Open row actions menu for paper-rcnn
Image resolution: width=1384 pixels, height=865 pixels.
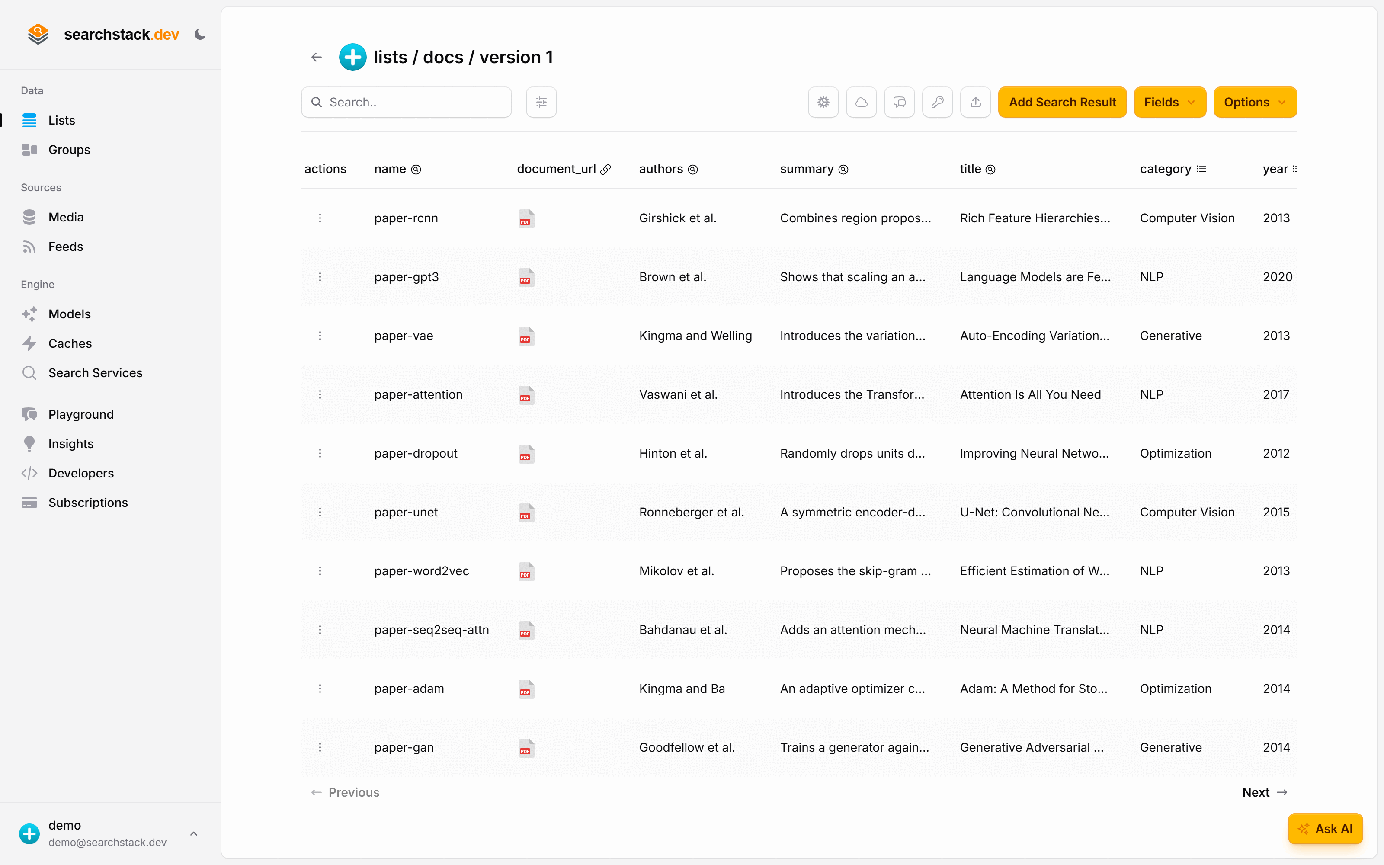click(x=320, y=218)
